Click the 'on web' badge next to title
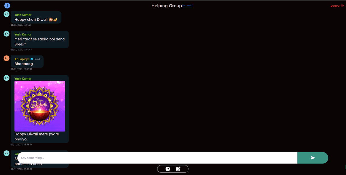The height and width of the screenshot is (175, 346). (187, 5)
